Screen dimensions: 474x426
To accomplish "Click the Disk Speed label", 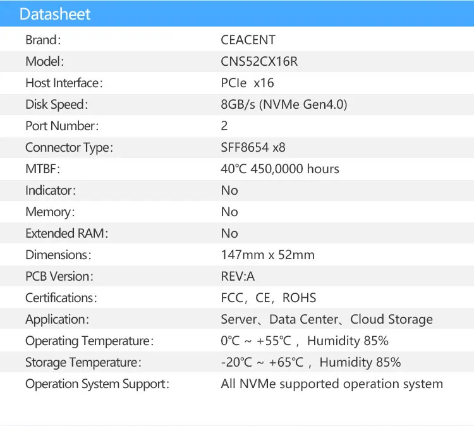I will click(56, 104).
